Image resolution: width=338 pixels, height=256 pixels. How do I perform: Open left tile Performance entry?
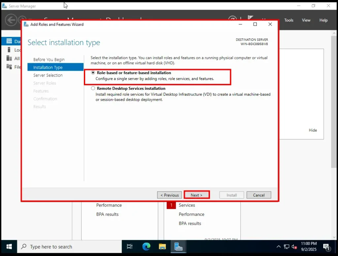pyautogui.click(x=109, y=205)
